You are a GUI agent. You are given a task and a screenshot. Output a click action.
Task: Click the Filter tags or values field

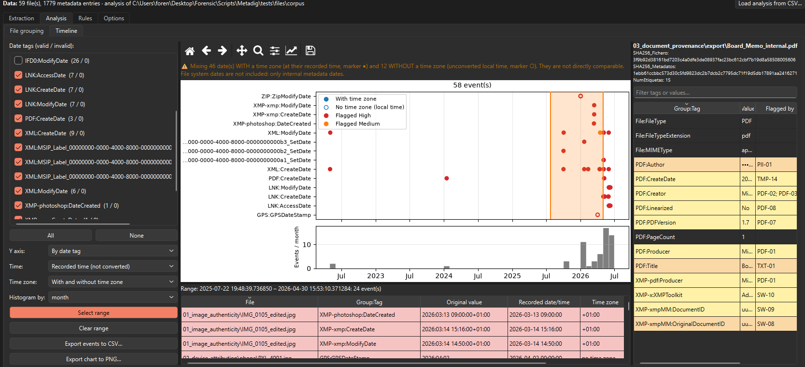click(x=715, y=93)
